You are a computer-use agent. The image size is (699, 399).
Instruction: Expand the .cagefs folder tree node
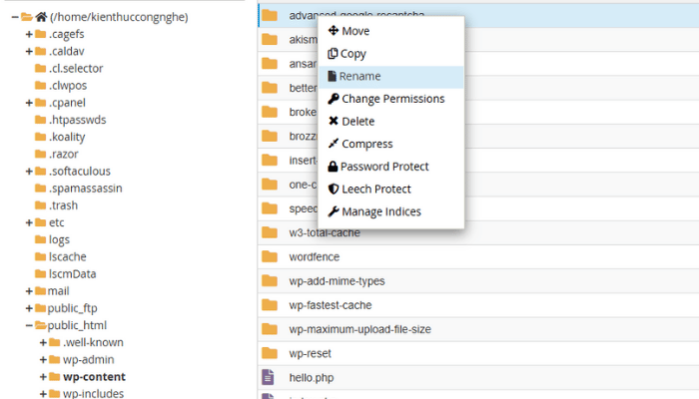click(x=29, y=34)
